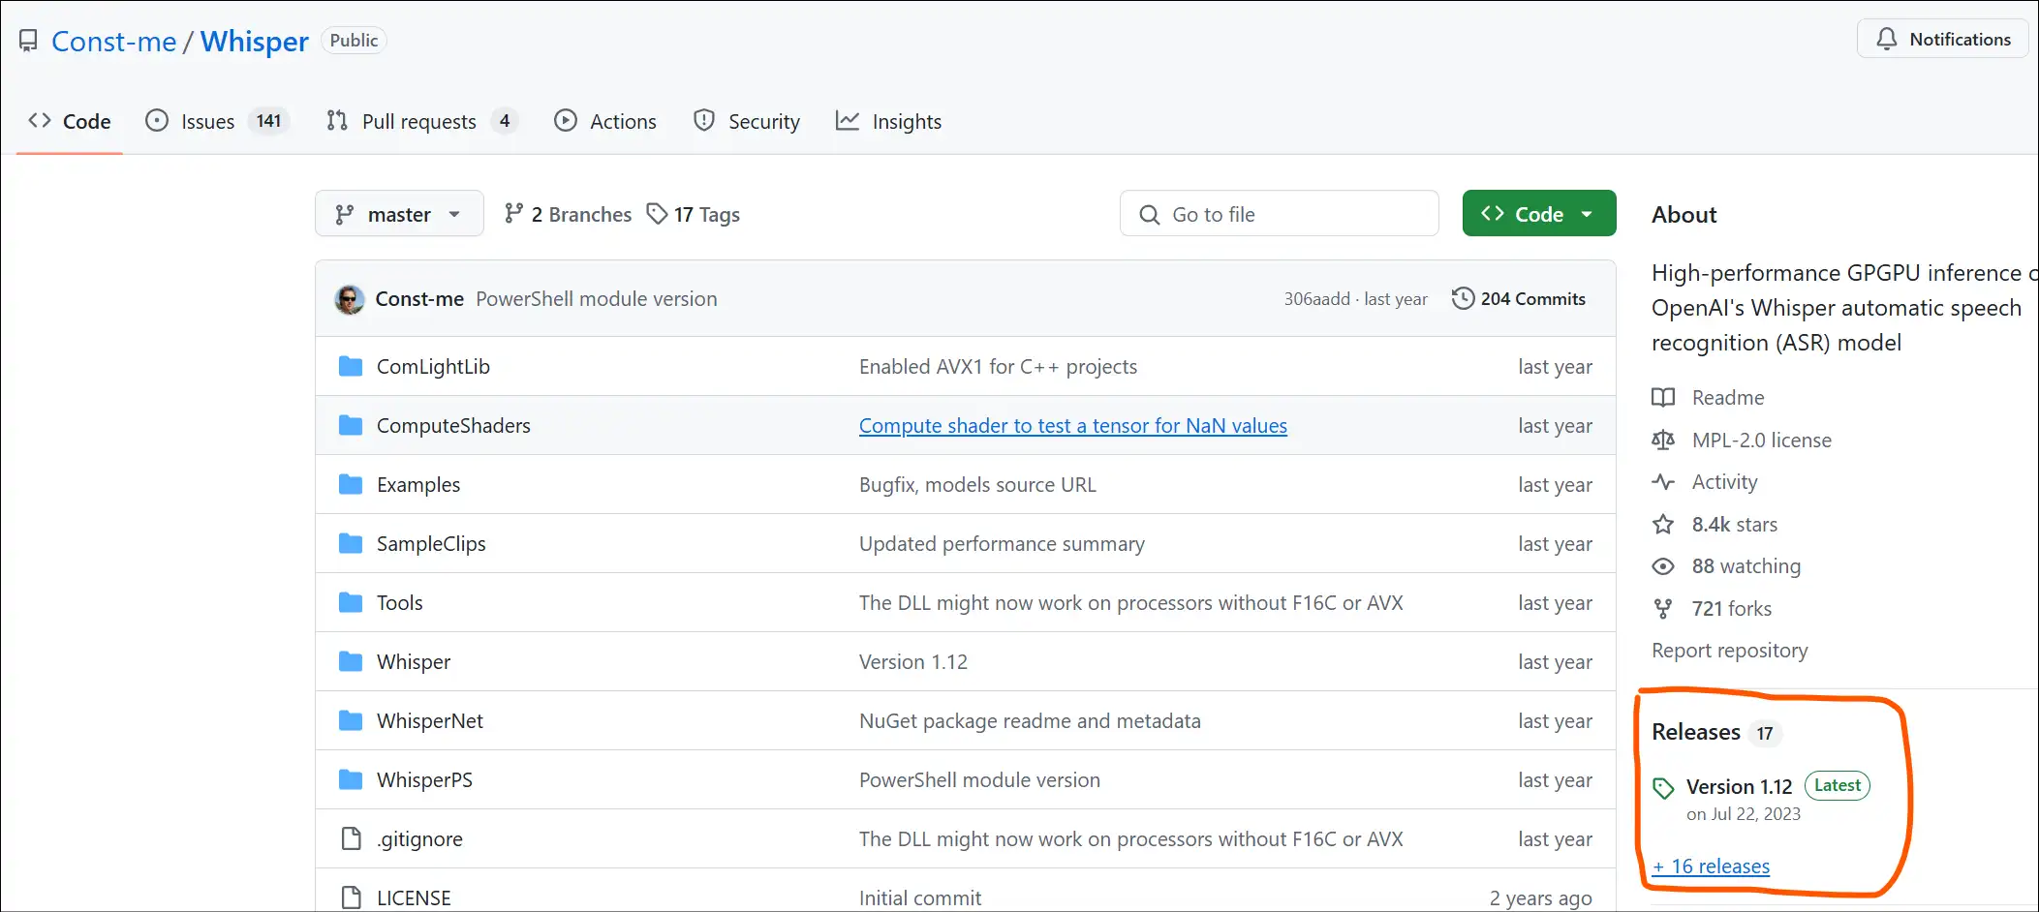Viewport: 2039px width, 912px height.
Task: Click the ComputeShaders folder icon
Action: (351, 425)
